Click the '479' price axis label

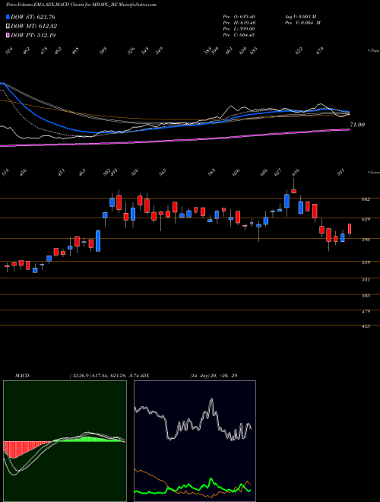(x=366, y=311)
